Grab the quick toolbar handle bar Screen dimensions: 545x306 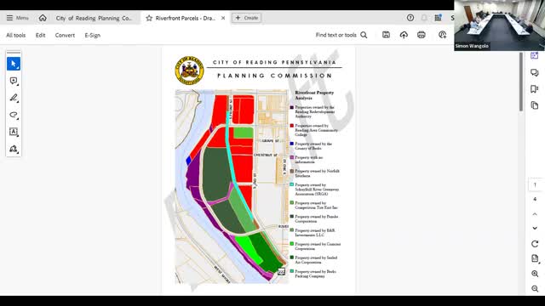[14, 53]
